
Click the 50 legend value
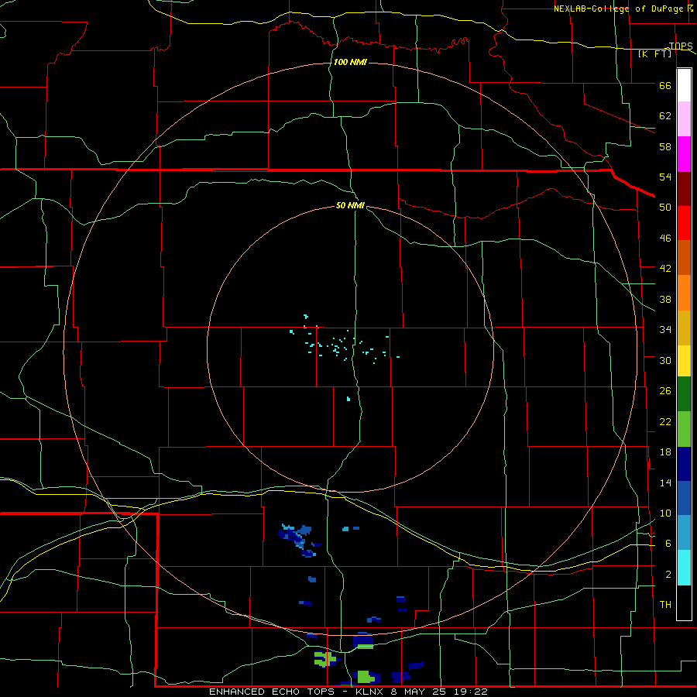click(x=665, y=208)
